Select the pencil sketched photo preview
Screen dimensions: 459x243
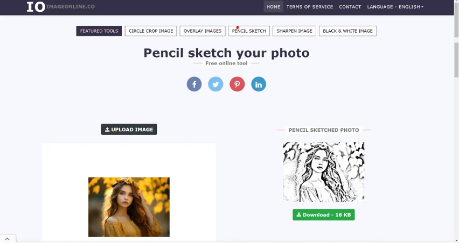323,172
